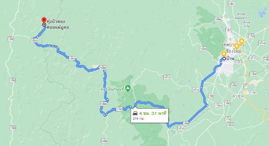The image size is (269, 146).
Task: Click the 1192 road shield on route
Action: [x=119, y=109]
